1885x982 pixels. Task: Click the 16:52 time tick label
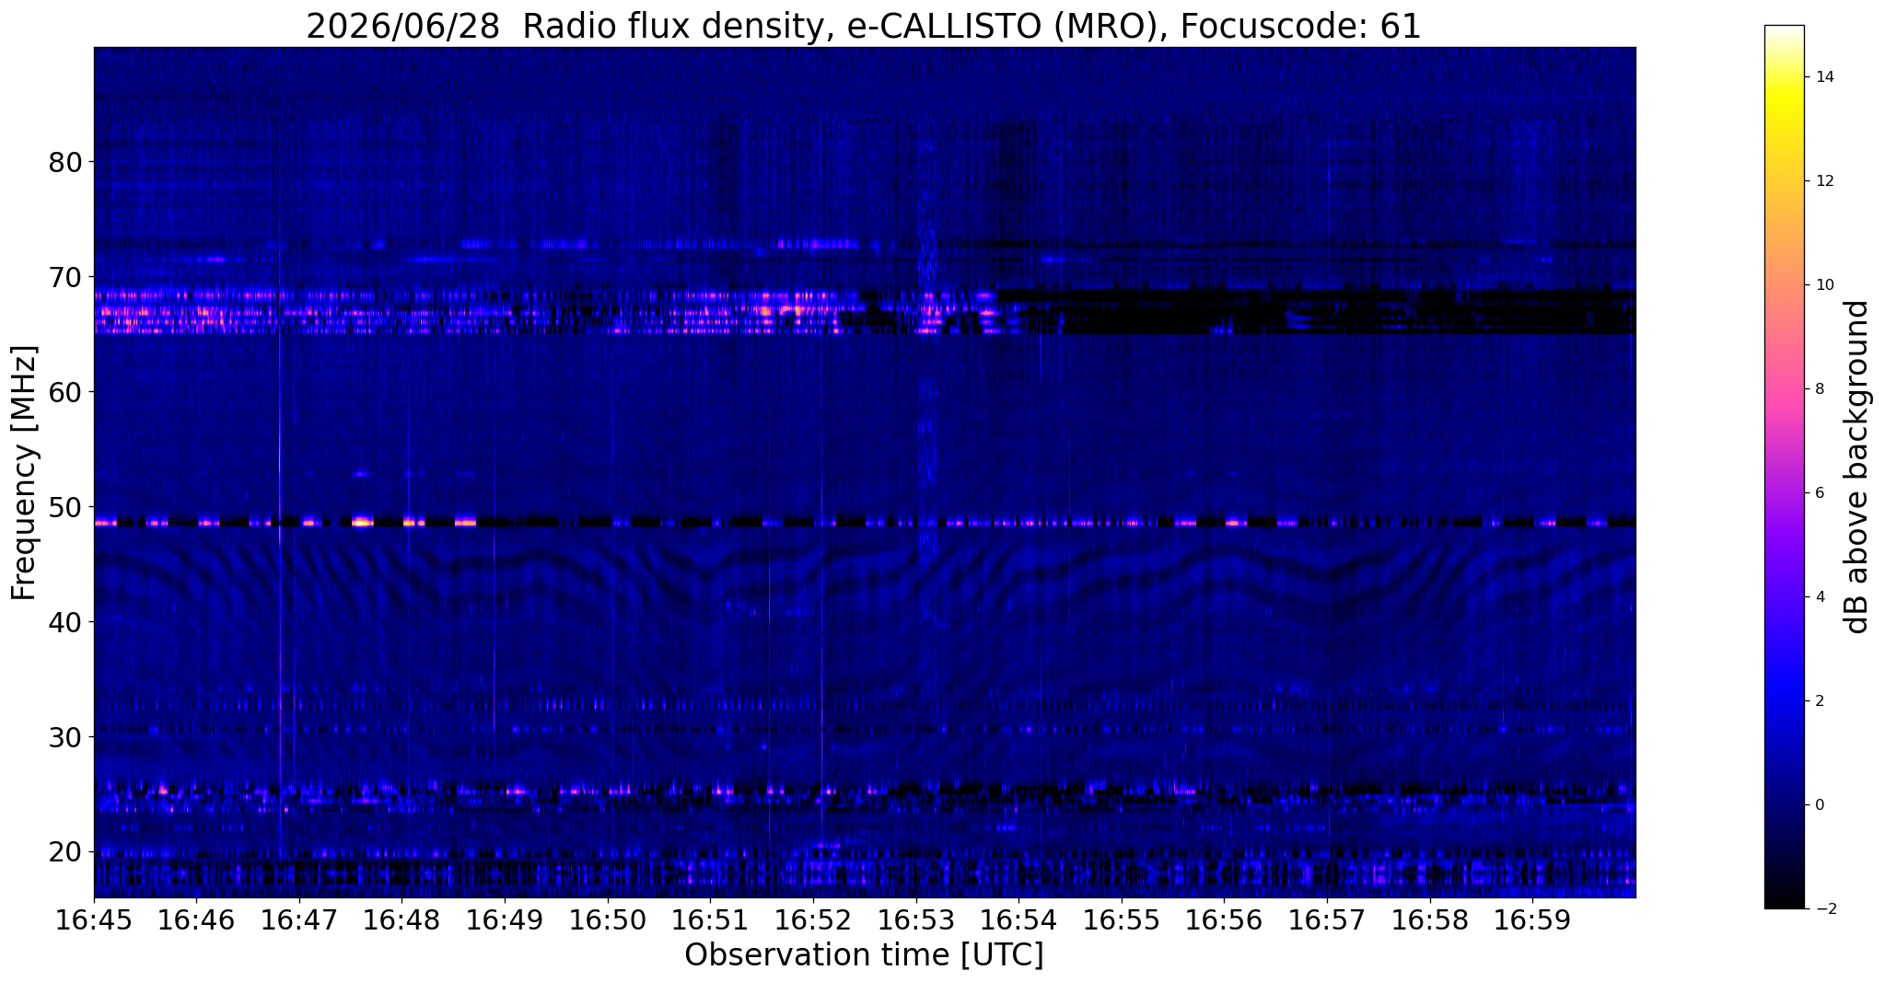coord(813,918)
